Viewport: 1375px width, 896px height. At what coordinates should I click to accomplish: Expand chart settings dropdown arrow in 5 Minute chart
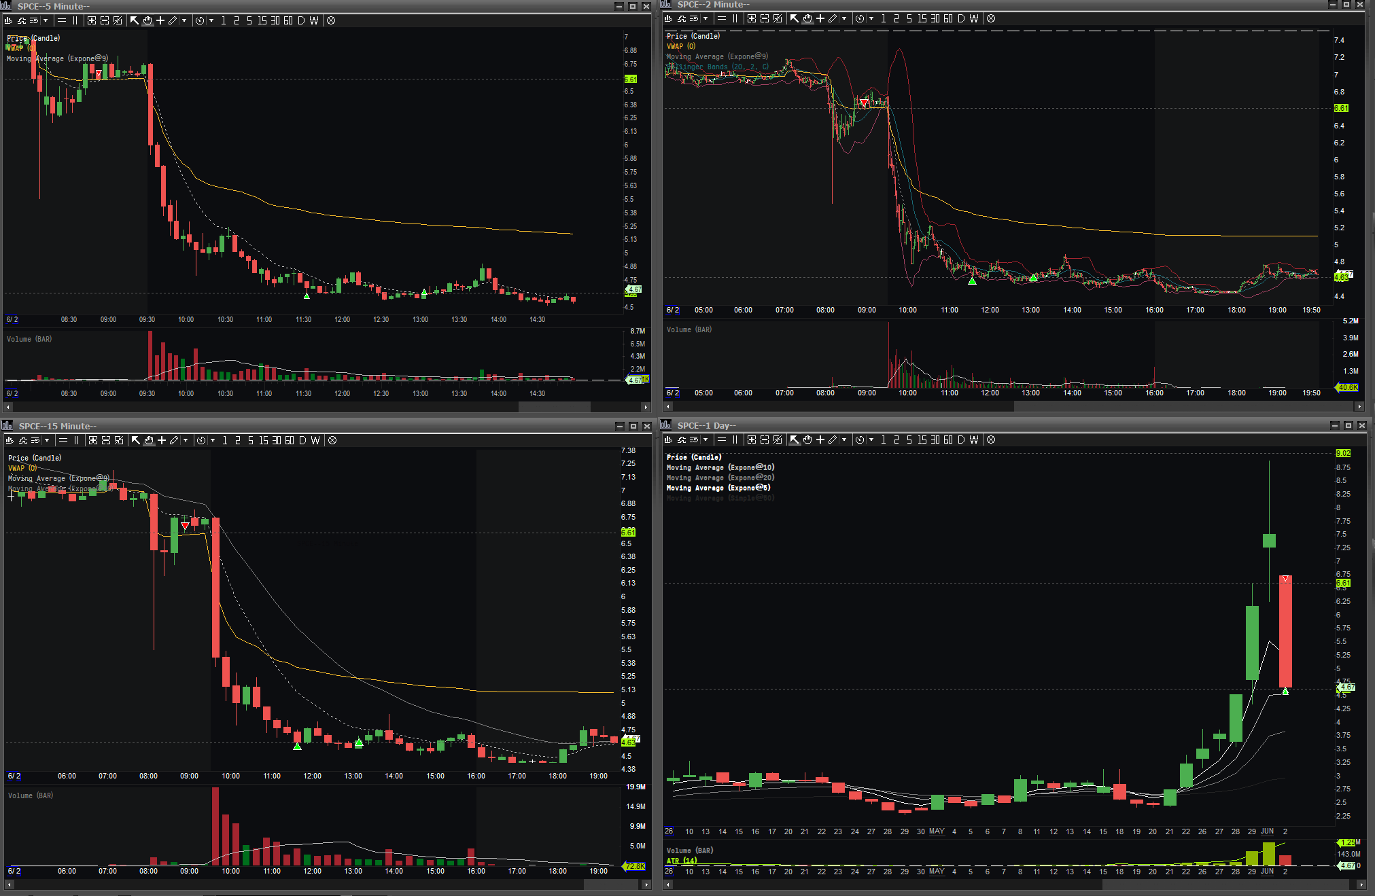pyautogui.click(x=46, y=20)
